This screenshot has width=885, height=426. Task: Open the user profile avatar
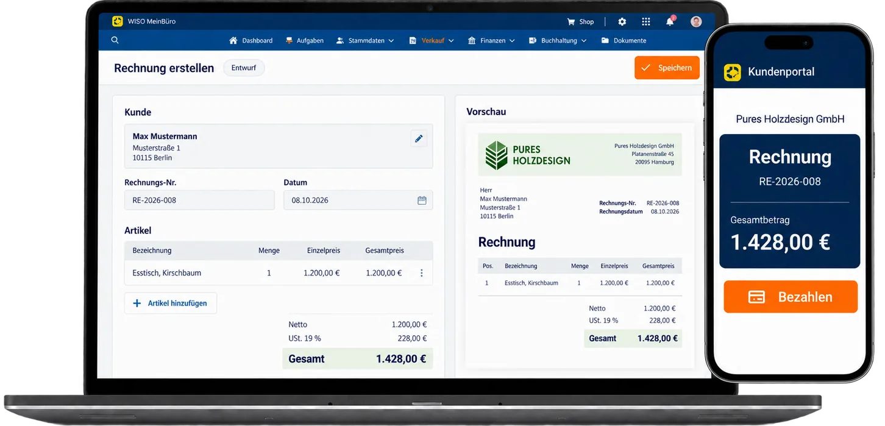click(x=696, y=21)
